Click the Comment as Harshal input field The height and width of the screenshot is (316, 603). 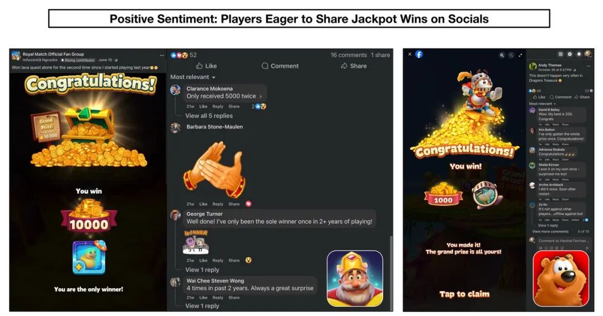pos(563,241)
